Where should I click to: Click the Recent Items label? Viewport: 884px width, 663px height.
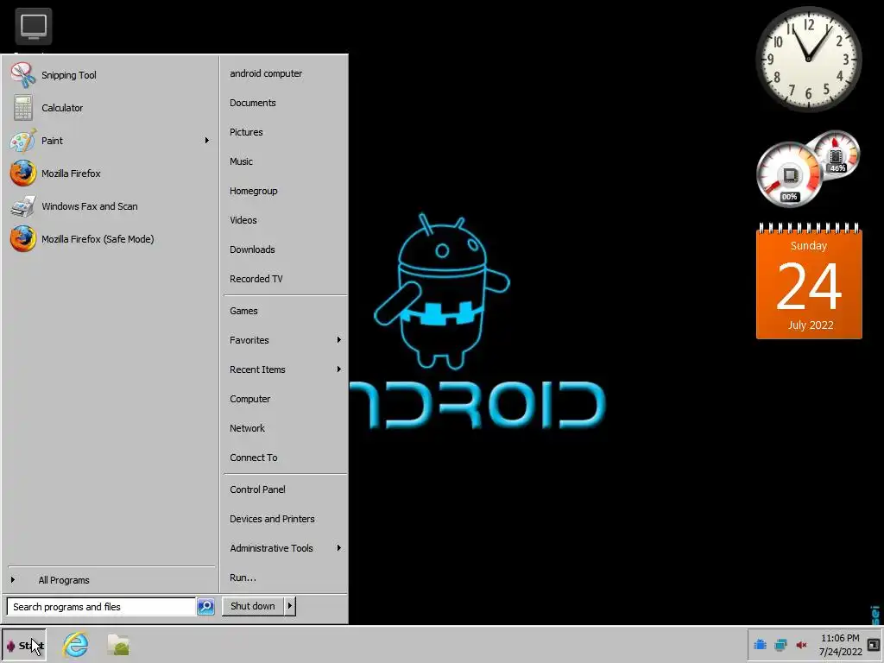click(x=257, y=369)
